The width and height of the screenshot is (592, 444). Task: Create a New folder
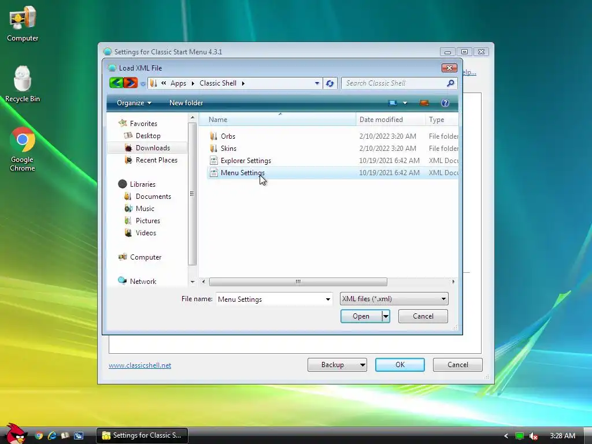(x=186, y=103)
